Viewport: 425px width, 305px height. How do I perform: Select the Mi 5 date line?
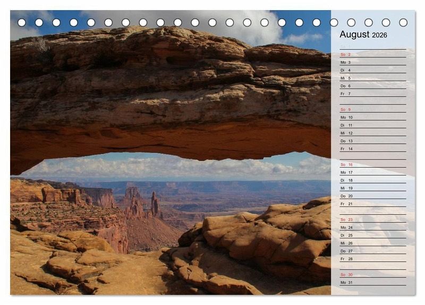tap(346, 78)
